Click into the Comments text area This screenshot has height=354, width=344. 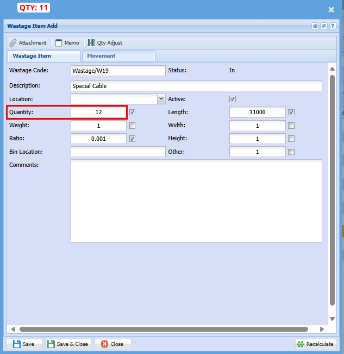196,200
